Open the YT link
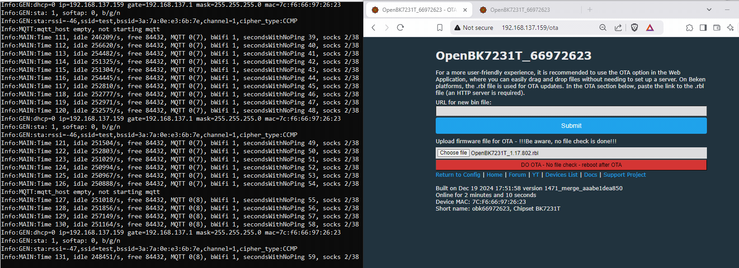The width and height of the screenshot is (739, 268). (x=536, y=174)
